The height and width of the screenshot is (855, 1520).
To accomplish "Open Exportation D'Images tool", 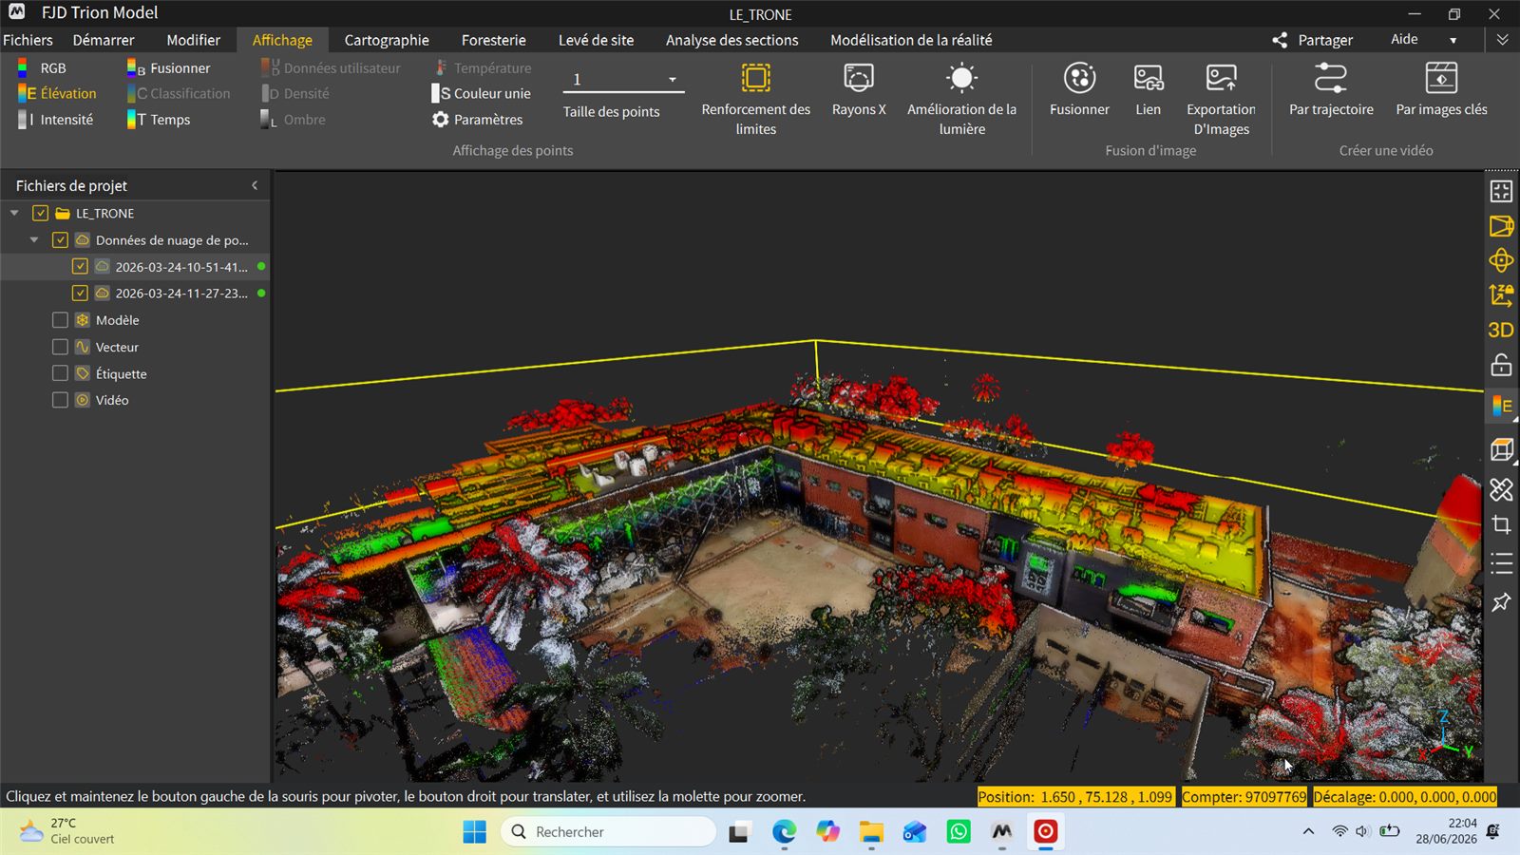I will [1221, 99].
